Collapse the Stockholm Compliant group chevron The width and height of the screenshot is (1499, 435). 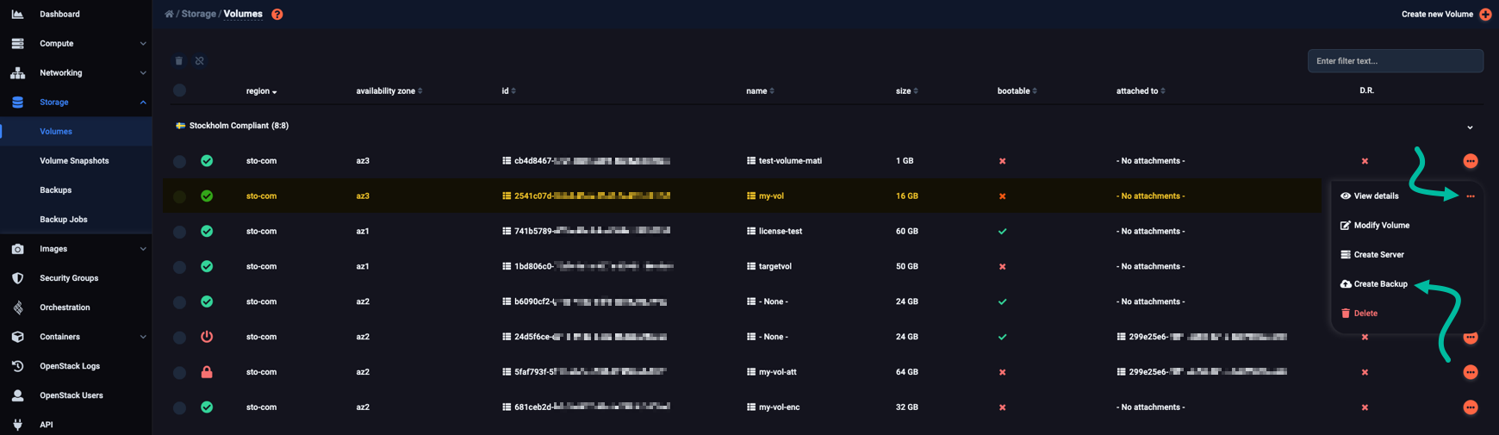click(x=1470, y=127)
